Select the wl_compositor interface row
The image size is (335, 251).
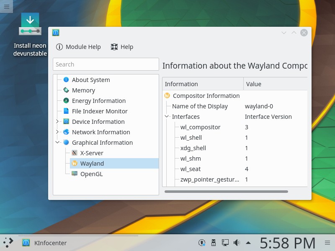200,127
